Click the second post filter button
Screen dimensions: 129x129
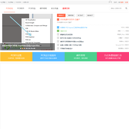pyautogui.click(x=71, y=15)
